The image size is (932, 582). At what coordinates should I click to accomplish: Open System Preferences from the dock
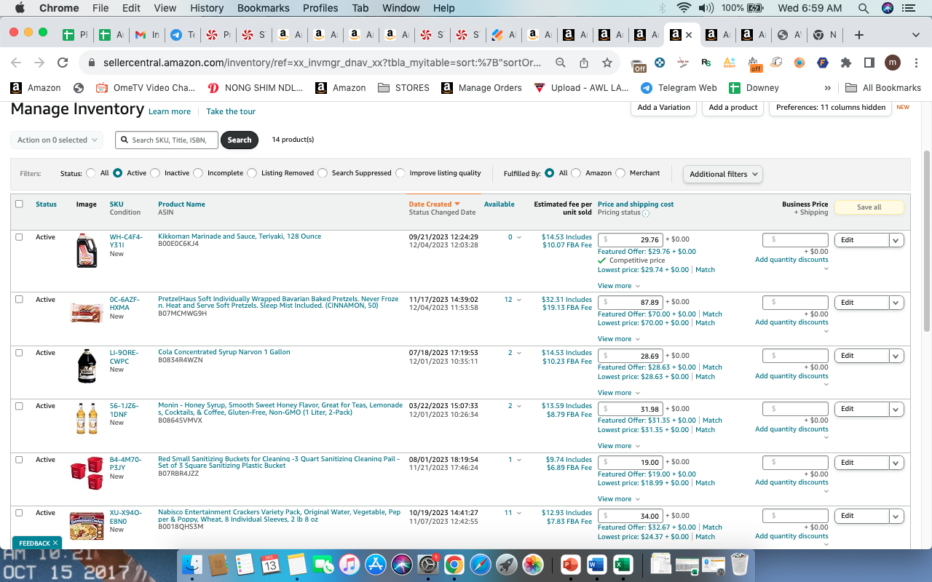point(428,564)
